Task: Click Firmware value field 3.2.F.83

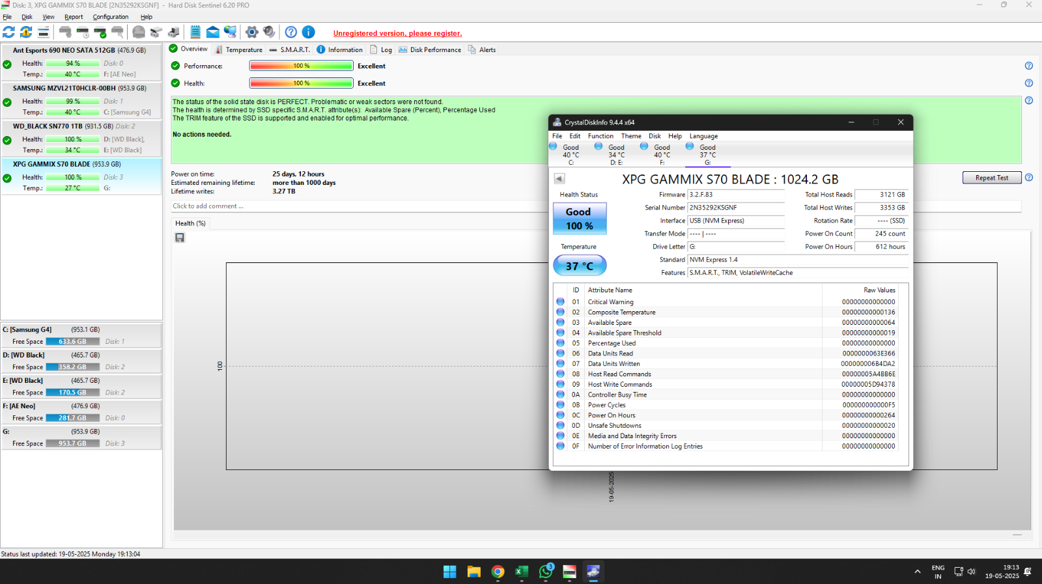Action: (736, 195)
